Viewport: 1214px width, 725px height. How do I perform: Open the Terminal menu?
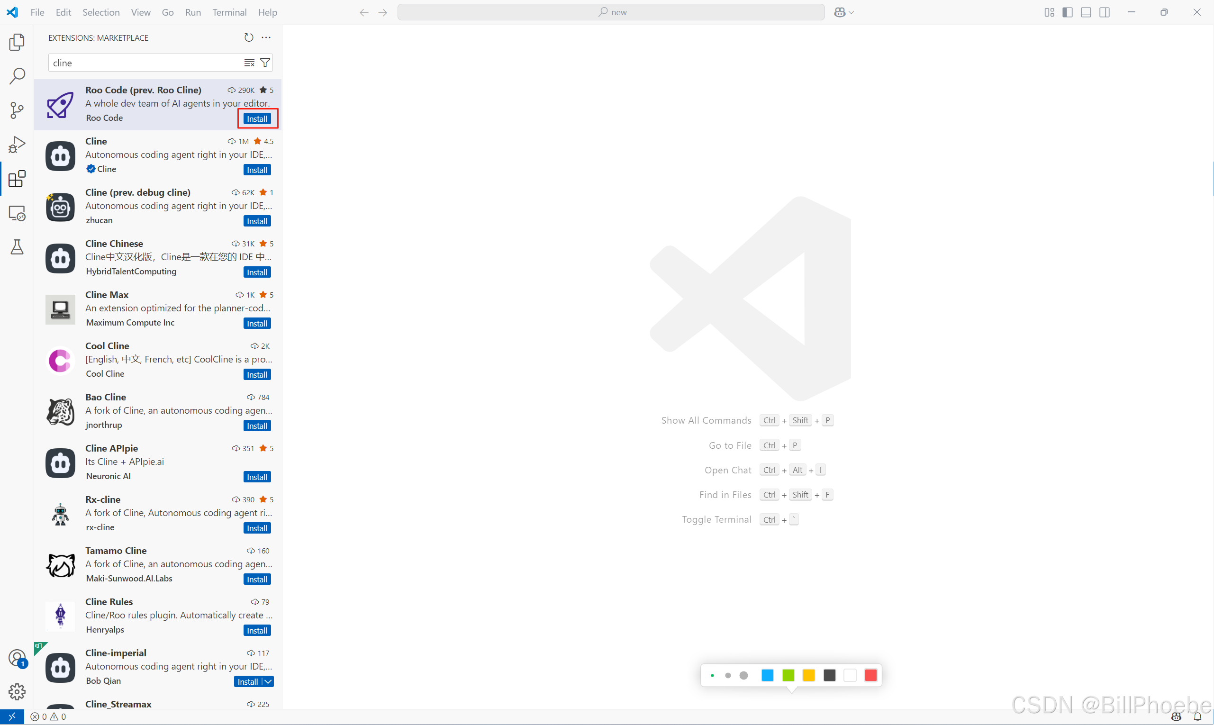pyautogui.click(x=229, y=12)
